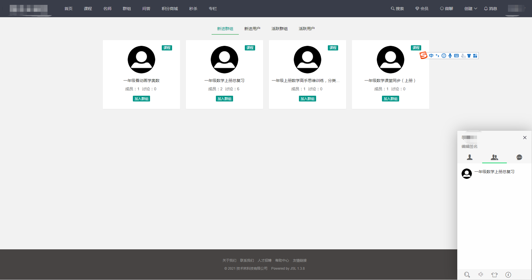Screen dimensions: 532x280
Task: Switch to the groups tab in chat panel
Action: pos(494,157)
